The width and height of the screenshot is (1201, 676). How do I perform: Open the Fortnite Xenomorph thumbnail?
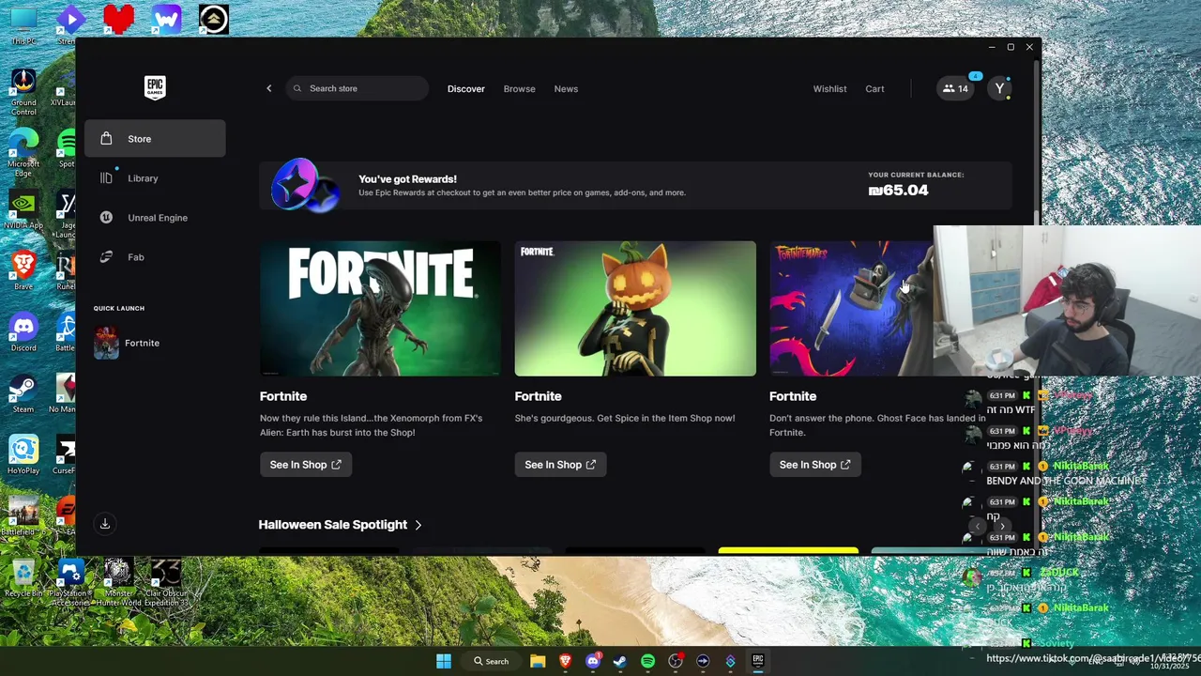point(380,309)
